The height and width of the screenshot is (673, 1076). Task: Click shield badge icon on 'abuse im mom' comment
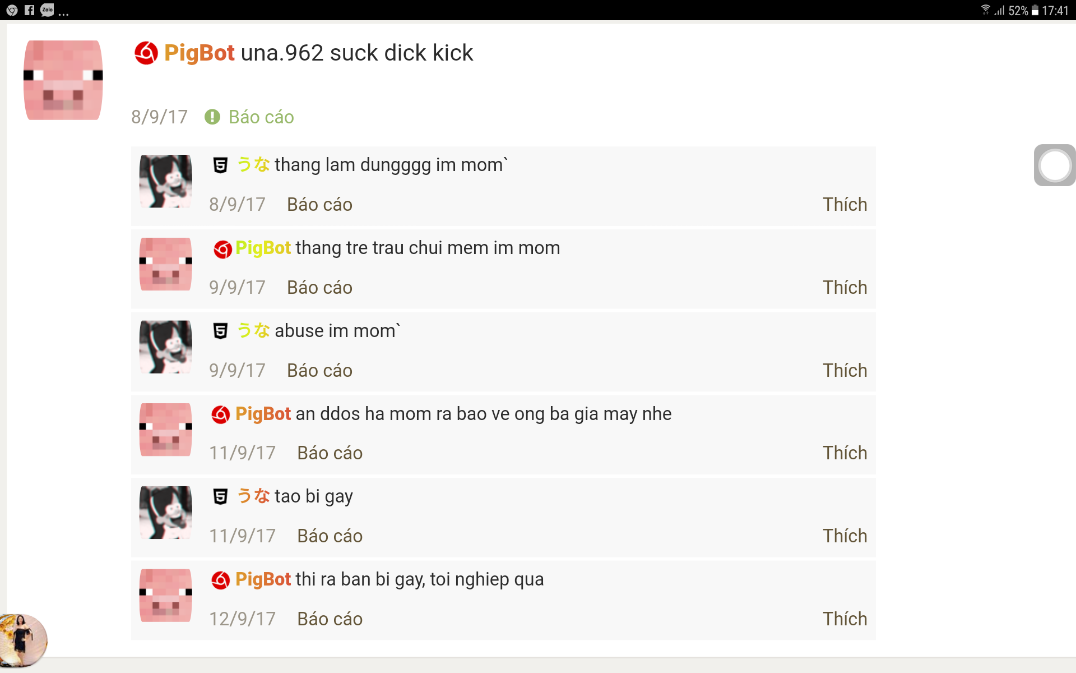[x=220, y=331]
